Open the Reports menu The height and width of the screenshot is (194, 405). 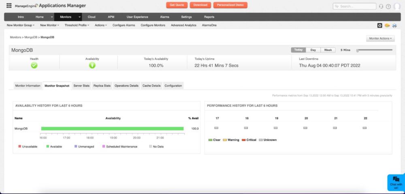click(x=209, y=17)
